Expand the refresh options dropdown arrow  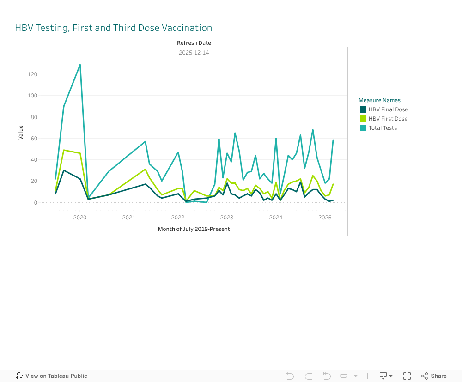356,376
